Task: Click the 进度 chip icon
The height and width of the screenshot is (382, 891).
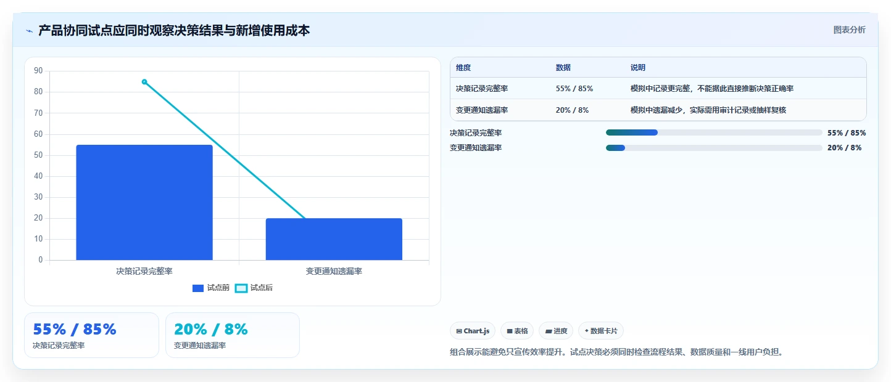Action: [x=549, y=331]
